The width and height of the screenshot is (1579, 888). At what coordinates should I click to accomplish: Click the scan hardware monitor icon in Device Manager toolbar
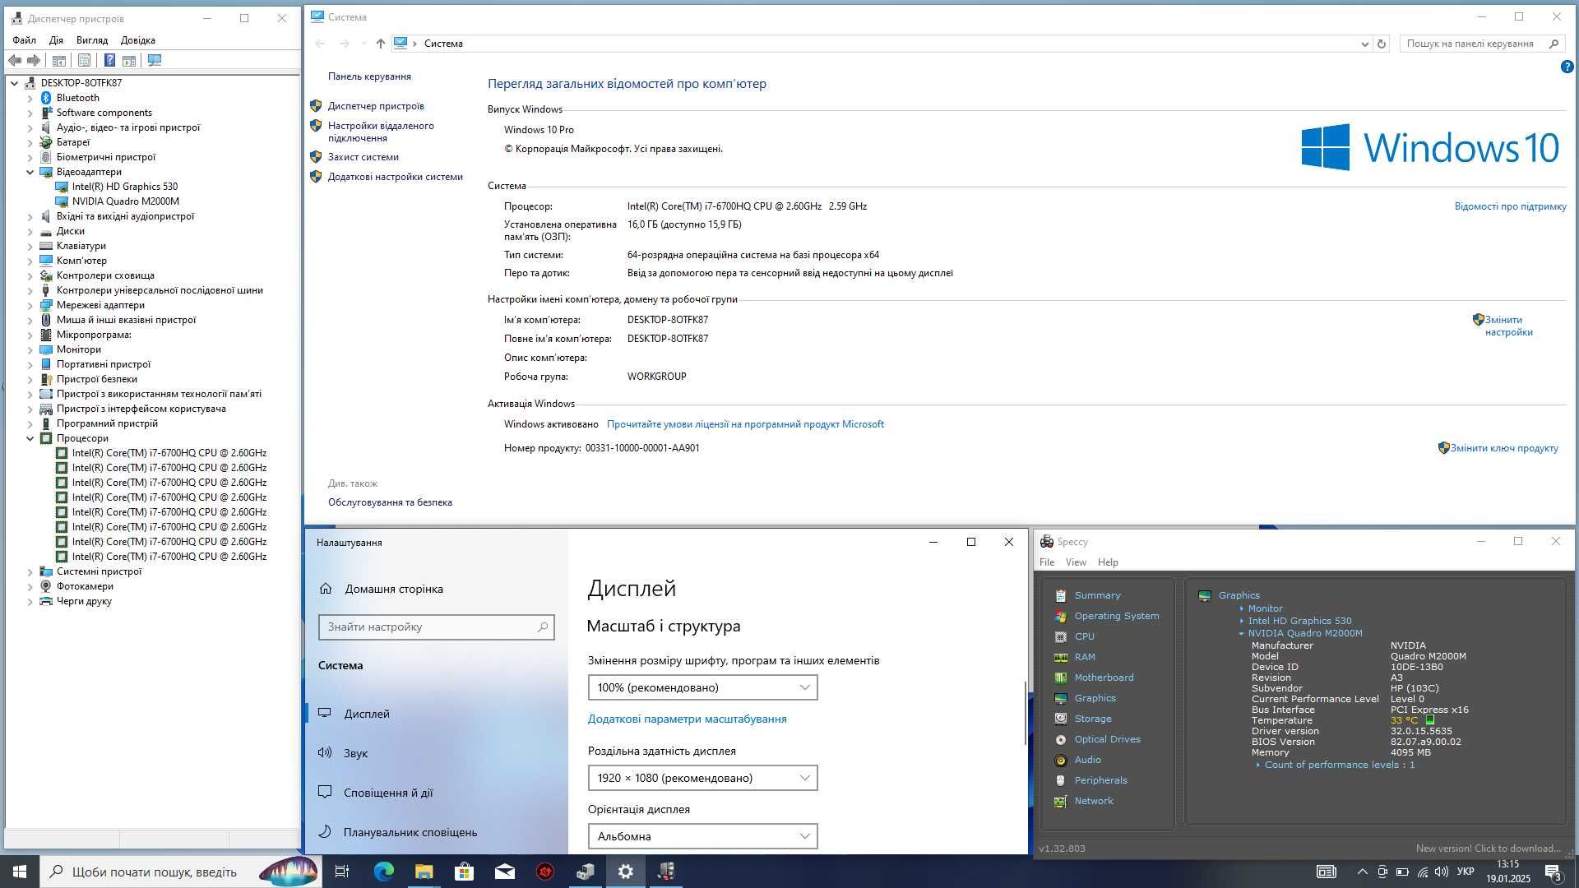(154, 60)
